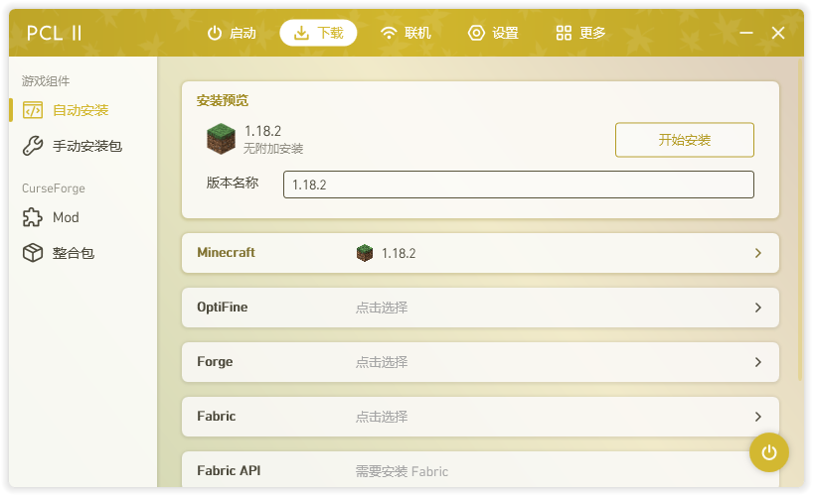Click the code window icon for 自动安装
The width and height of the screenshot is (813, 496).
tap(33, 110)
